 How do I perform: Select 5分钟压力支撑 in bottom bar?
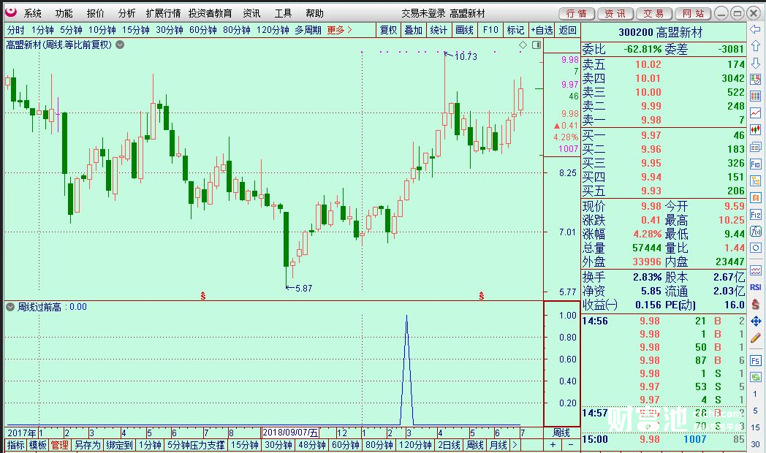[196, 445]
